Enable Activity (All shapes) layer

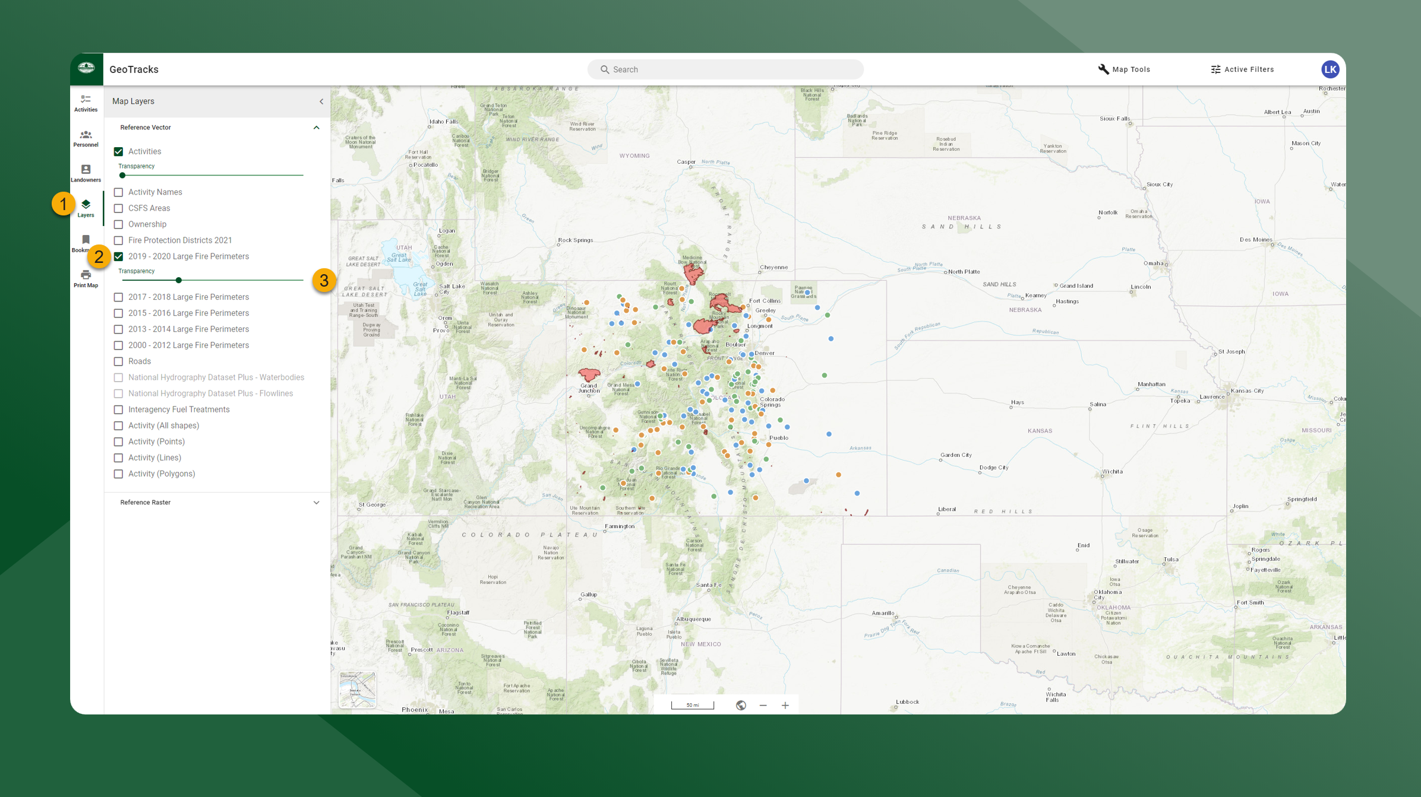click(x=119, y=426)
